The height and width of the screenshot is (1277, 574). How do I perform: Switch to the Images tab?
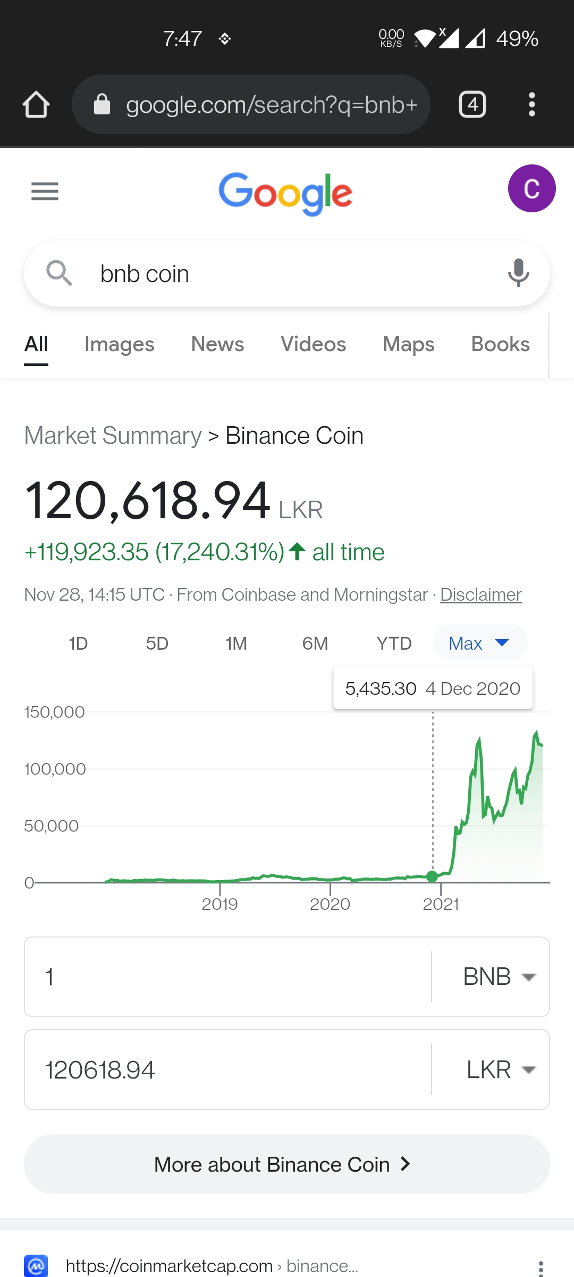(x=120, y=344)
